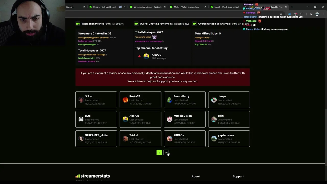Click the Balti avatar icon
Viewport: 327px width, 184px height.
tap(214, 119)
